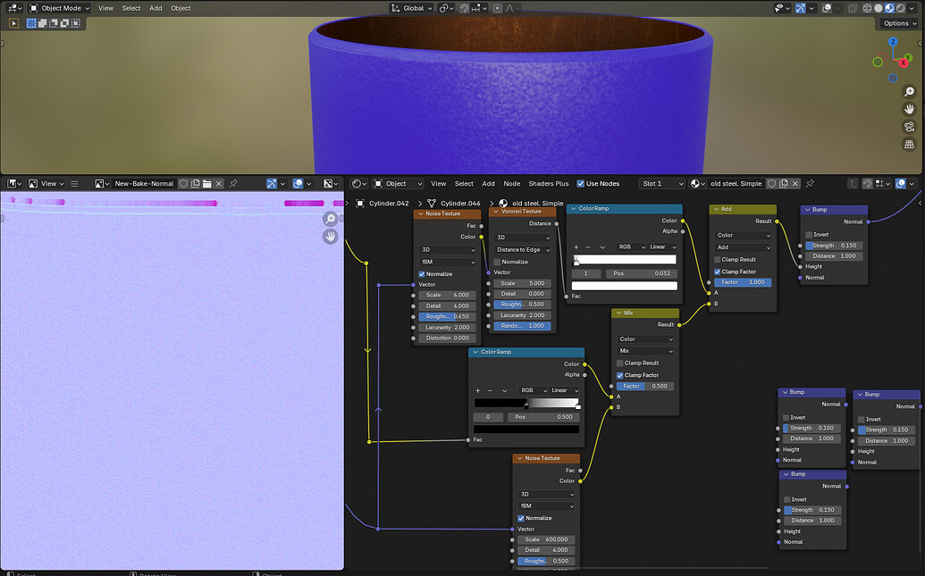Collapse the Add node
The image size is (925, 576).
pyautogui.click(x=716, y=209)
